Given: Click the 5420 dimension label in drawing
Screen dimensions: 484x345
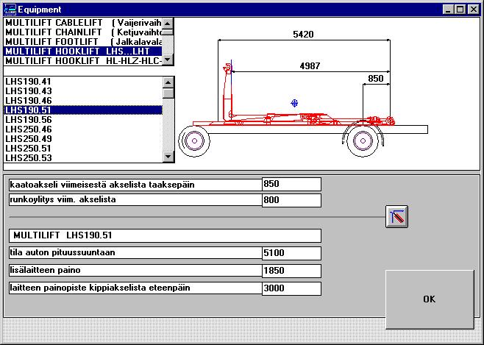Looking at the screenshot, I should (x=303, y=34).
